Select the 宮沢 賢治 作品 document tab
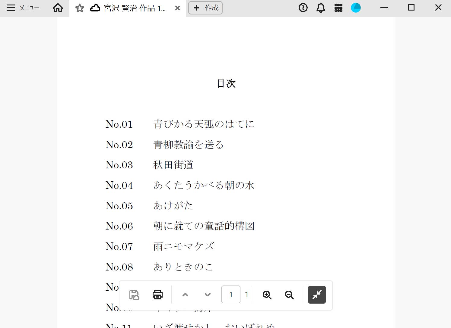The width and height of the screenshot is (451, 328). click(128, 8)
